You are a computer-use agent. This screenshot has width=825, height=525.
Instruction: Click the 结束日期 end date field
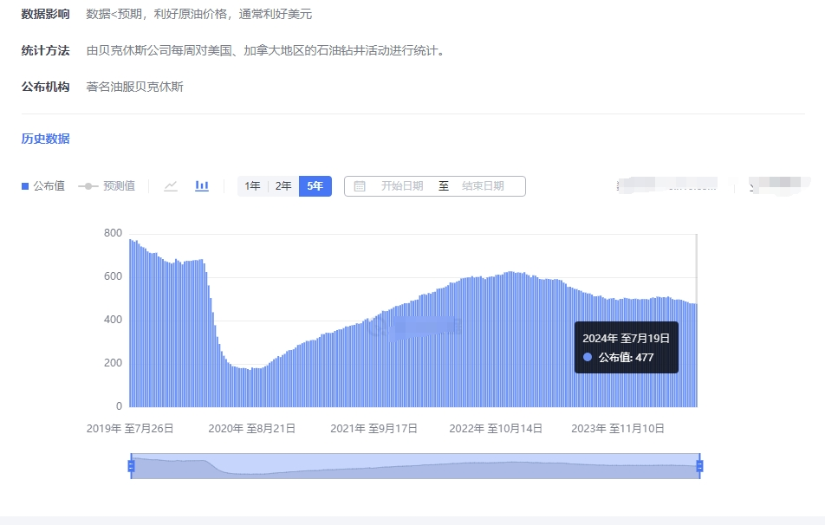point(483,186)
